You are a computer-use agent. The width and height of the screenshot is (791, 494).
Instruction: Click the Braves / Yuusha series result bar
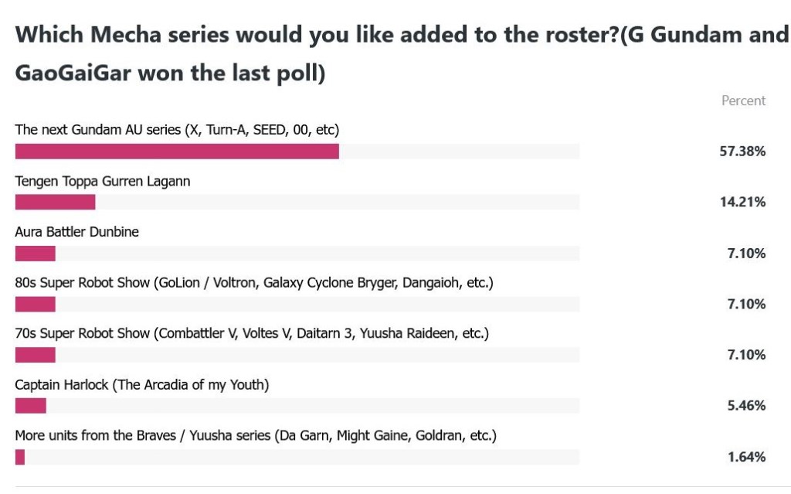click(20, 457)
